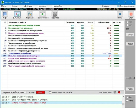Image resolution: width=136 pixels, height=108 pixels.
Task: Select the API radio button
Action: pyautogui.click(x=127, y=22)
